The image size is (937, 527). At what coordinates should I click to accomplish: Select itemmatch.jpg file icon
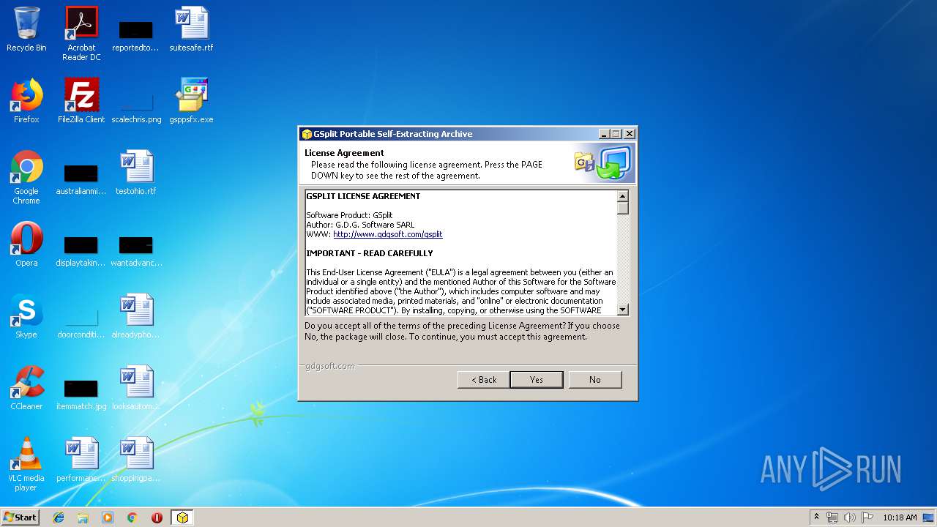tap(81, 395)
